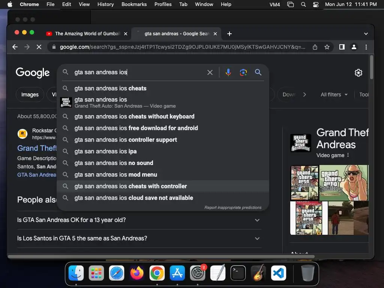Viewport: 384px width, 288px height.
Task: Filter results by Images
Action: [x=30, y=94]
